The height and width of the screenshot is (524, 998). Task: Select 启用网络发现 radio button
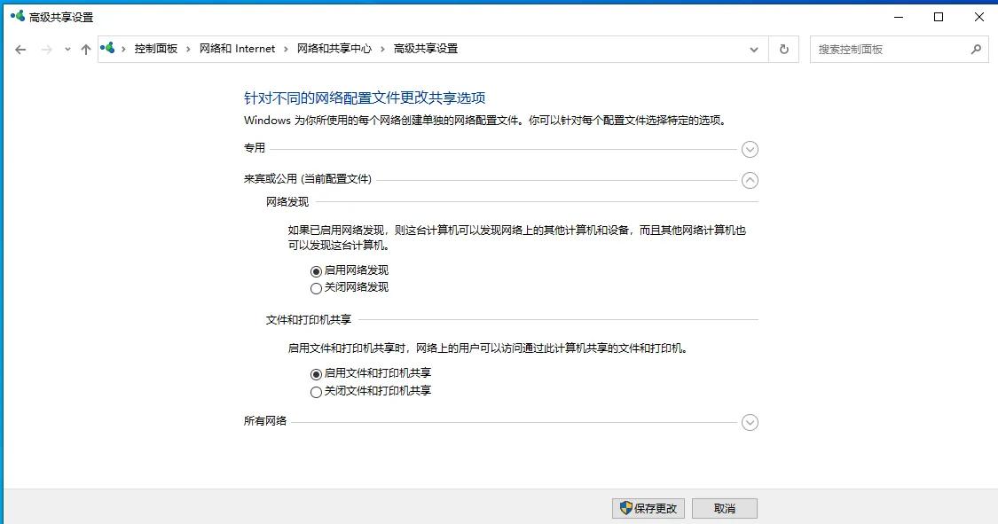316,270
